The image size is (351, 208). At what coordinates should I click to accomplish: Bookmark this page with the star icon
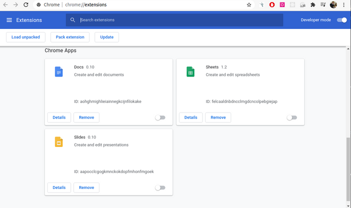(x=249, y=4)
